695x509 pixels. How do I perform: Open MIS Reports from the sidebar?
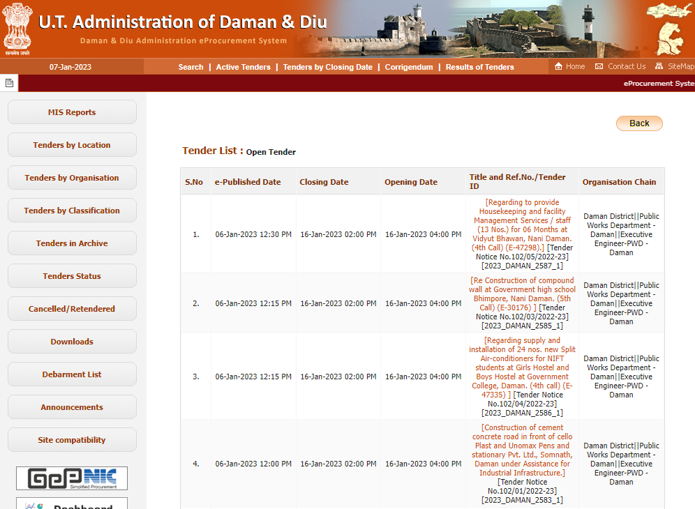(x=72, y=112)
